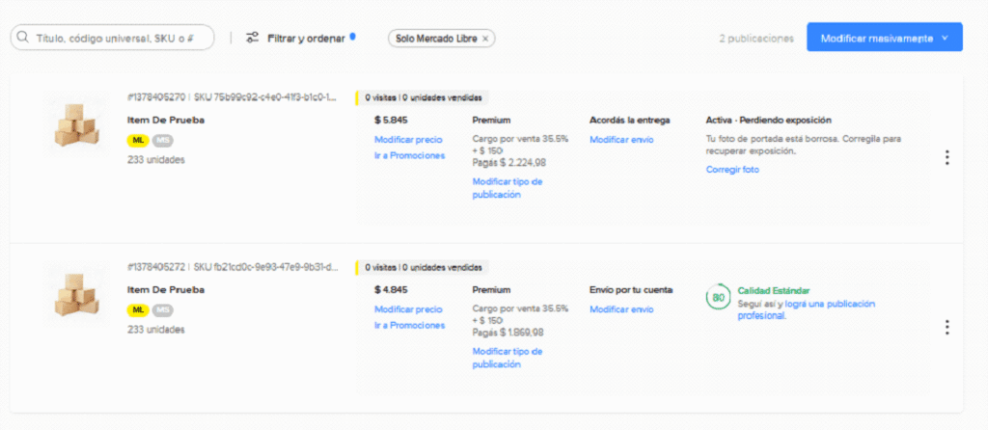Click the MS badge on second item
This screenshot has width=988, height=430.
(x=163, y=309)
